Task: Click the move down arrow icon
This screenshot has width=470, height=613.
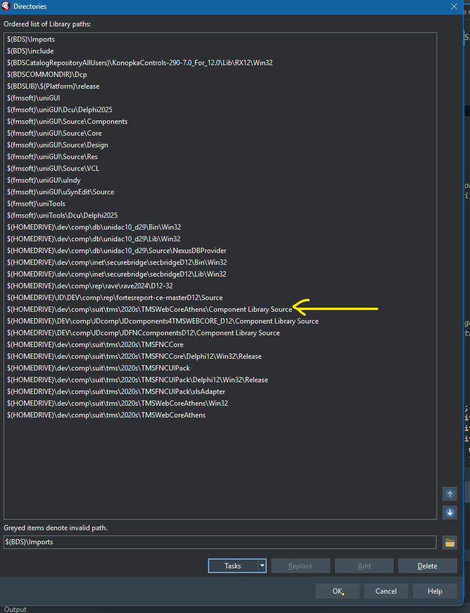Action: tap(449, 513)
